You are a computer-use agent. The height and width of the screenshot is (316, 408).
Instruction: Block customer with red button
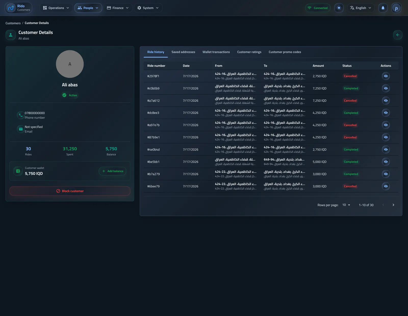[70, 191]
